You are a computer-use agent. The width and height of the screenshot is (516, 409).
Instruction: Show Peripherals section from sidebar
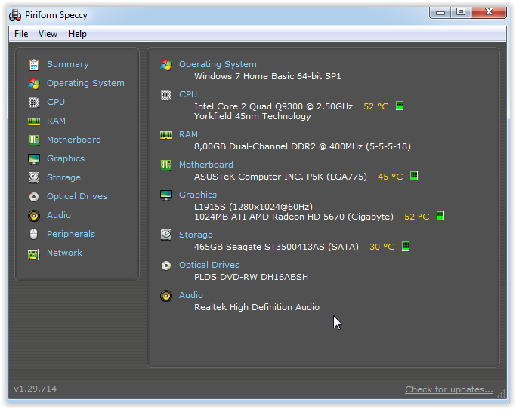point(71,234)
